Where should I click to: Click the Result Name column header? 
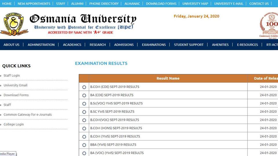pyautogui.click(x=168, y=78)
